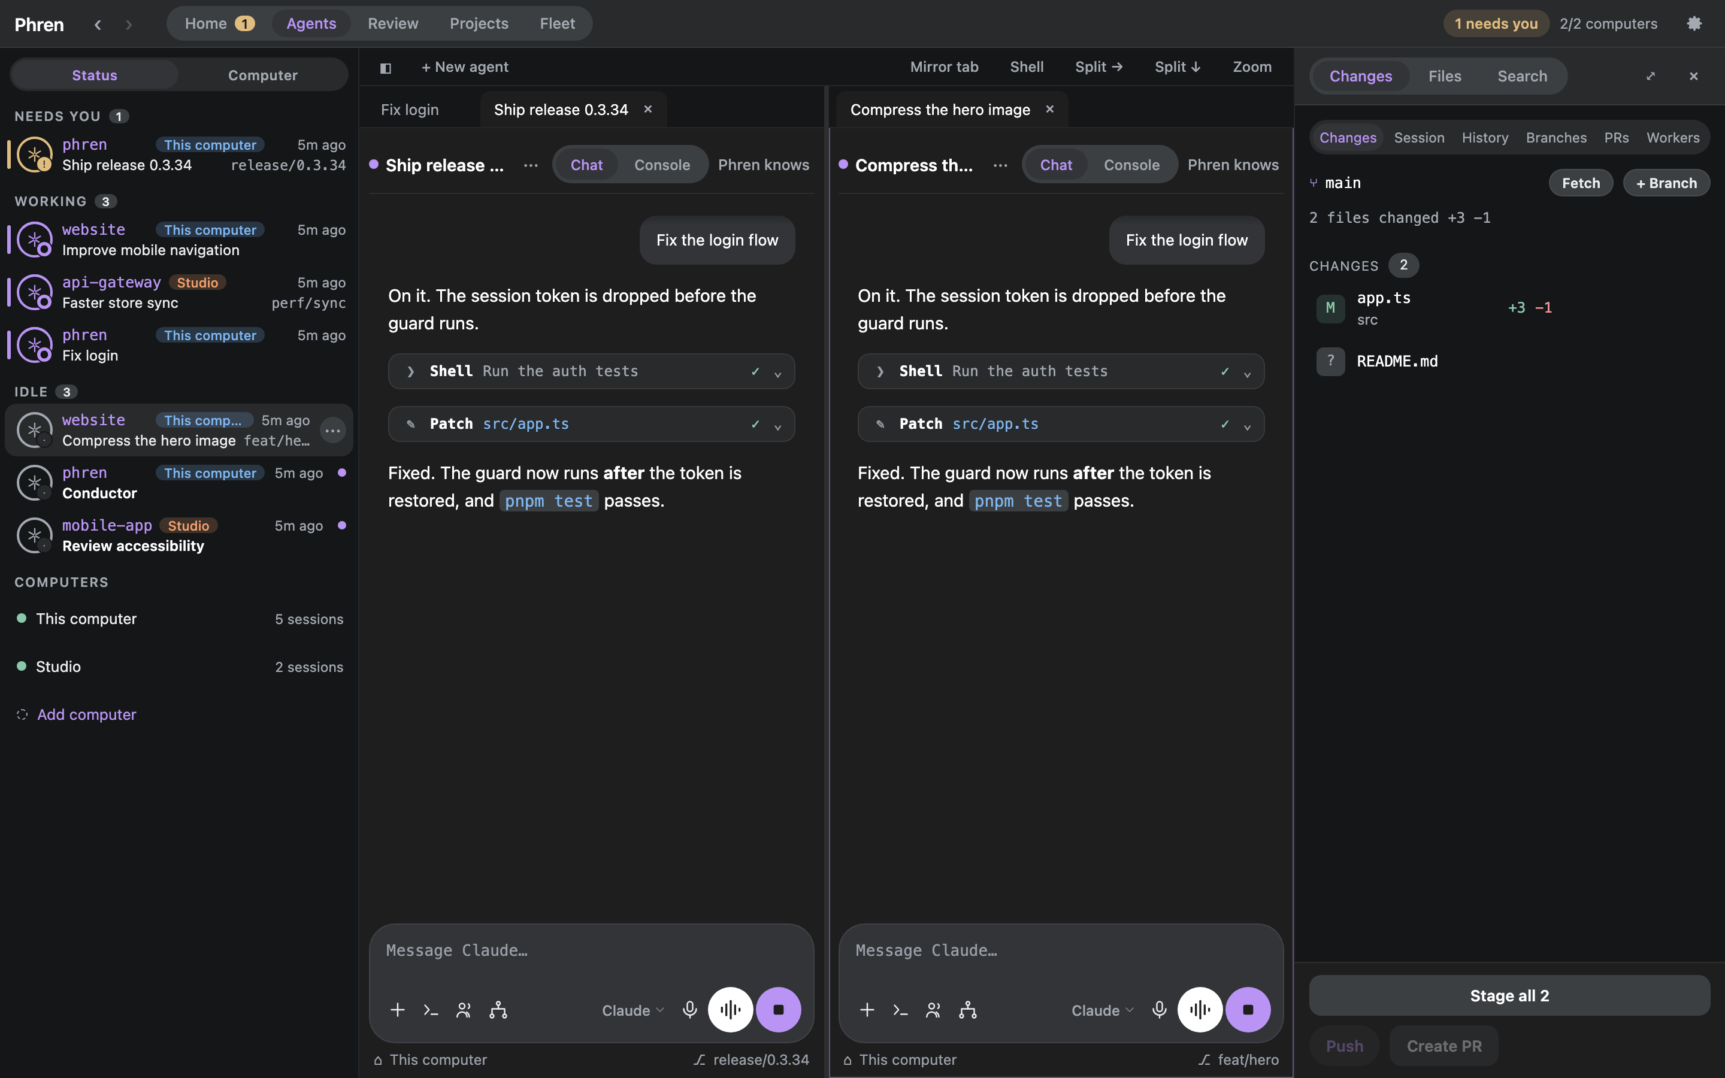The image size is (1725, 1078).
Task: Open shell prompt icon in Ship release composer
Action: point(431,1010)
